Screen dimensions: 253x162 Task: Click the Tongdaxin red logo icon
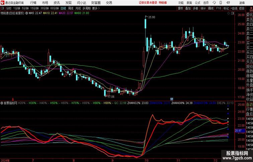pos(2,3)
